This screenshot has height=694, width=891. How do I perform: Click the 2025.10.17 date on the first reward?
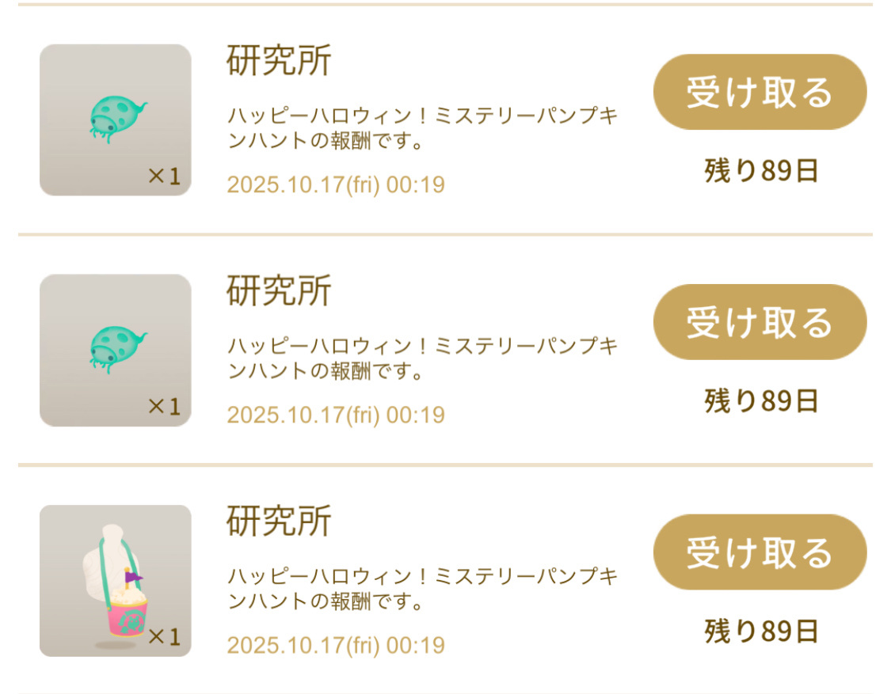click(336, 185)
